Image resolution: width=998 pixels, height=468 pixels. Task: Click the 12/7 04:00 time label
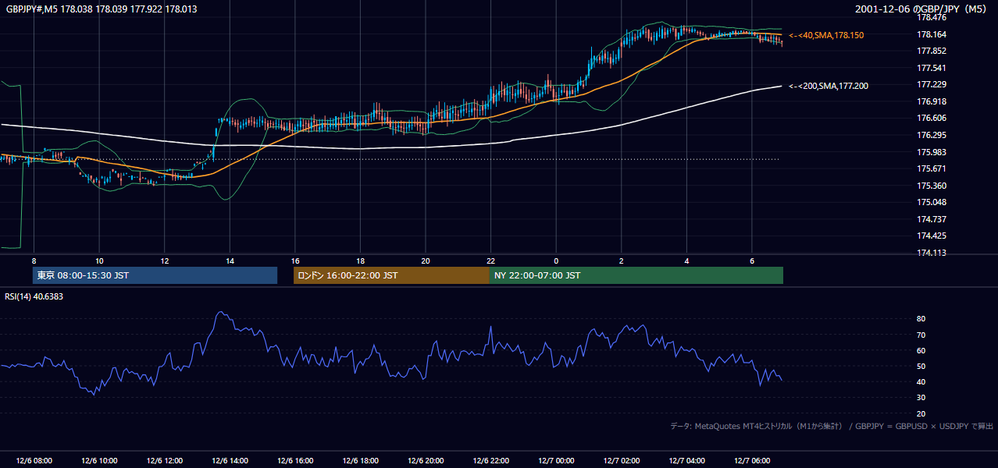coord(686,461)
